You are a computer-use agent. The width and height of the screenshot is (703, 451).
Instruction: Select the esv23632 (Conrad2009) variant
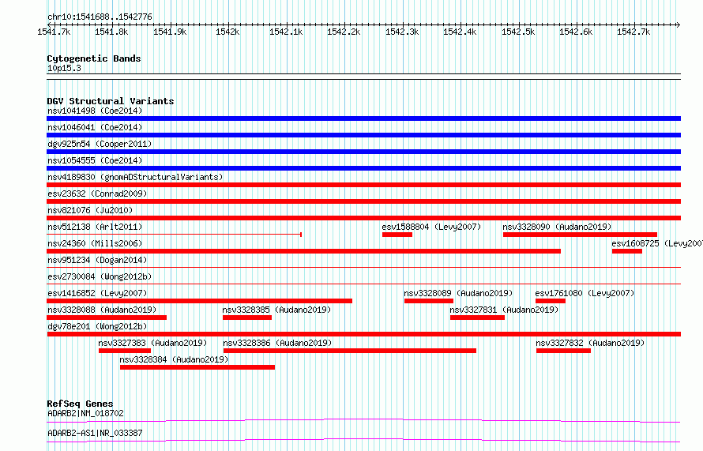(x=97, y=194)
